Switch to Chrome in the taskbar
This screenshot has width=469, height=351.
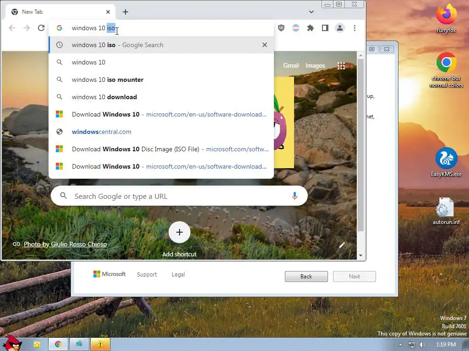click(x=58, y=345)
